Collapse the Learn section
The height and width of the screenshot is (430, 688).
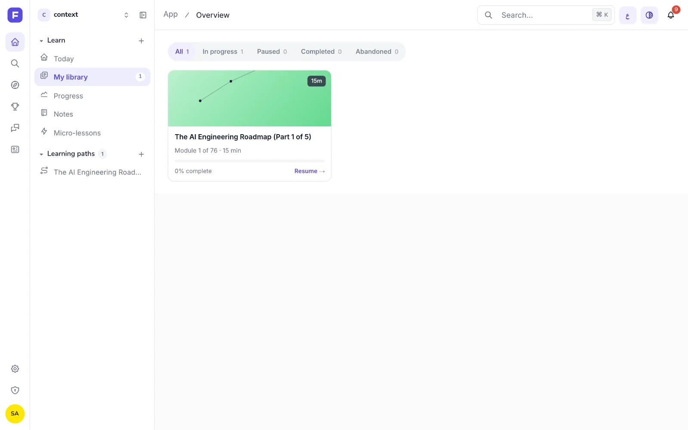[41, 41]
